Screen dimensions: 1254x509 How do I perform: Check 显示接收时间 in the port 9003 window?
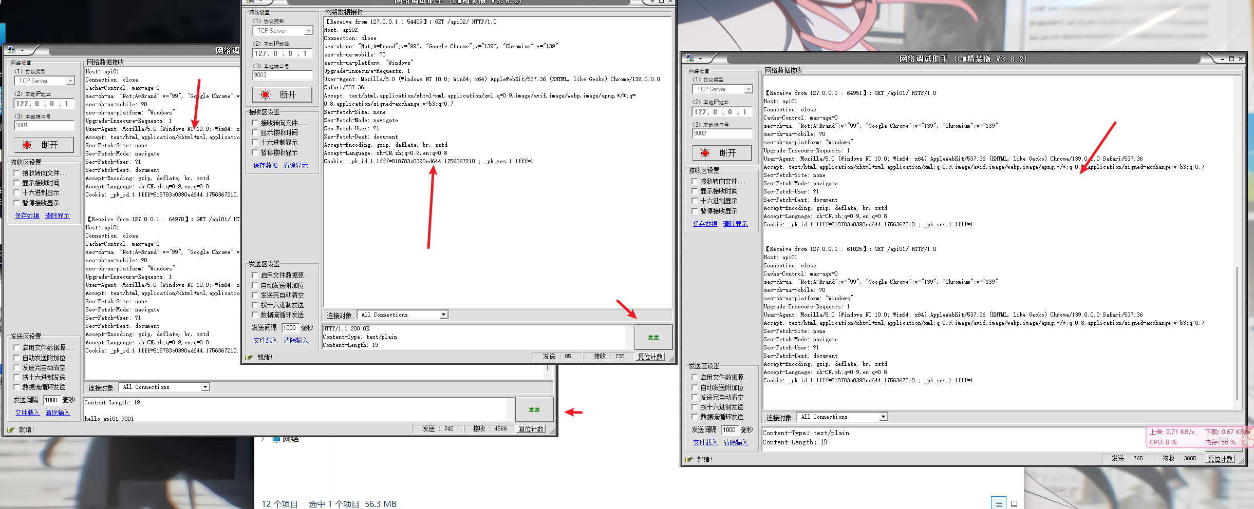pyautogui.click(x=255, y=133)
